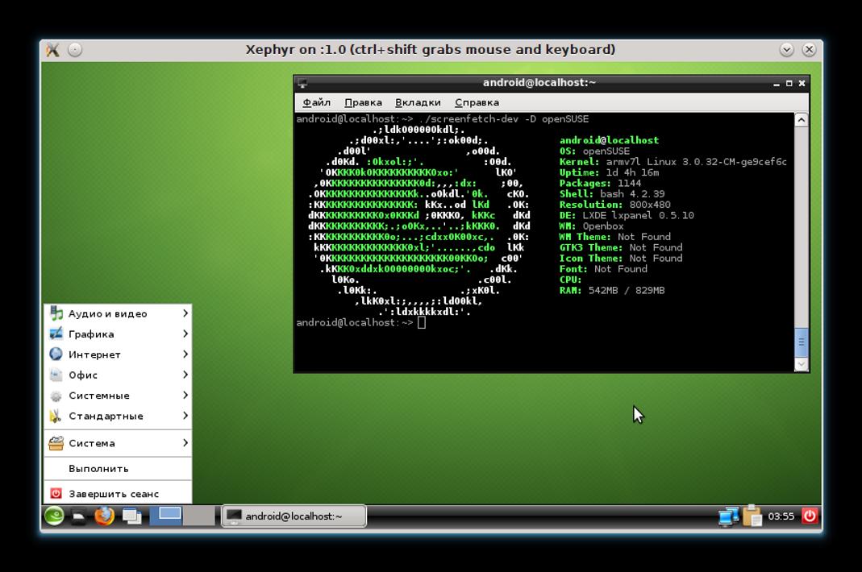Open the openSUSE main menu button in the panel
The height and width of the screenshot is (572, 862).
(x=54, y=516)
